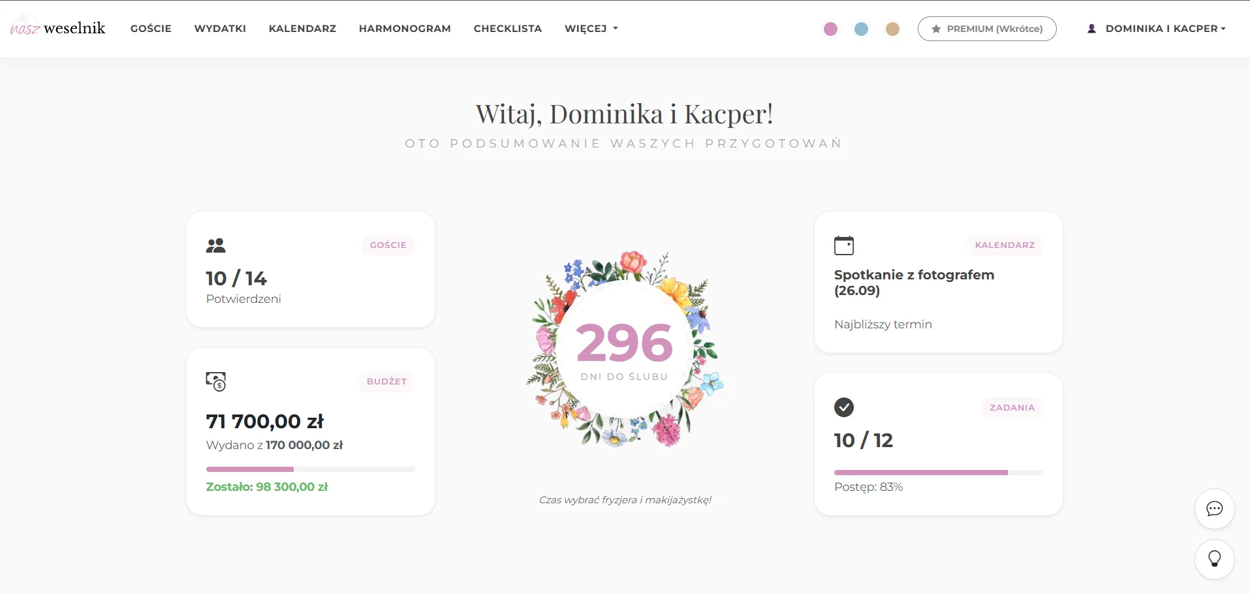Click the 10 / 12 tasks count
This screenshot has width=1250, height=594.
864,441
